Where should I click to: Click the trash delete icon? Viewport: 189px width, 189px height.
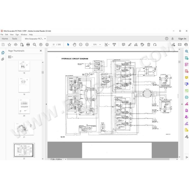pyautogui.click(x=148, y=45)
